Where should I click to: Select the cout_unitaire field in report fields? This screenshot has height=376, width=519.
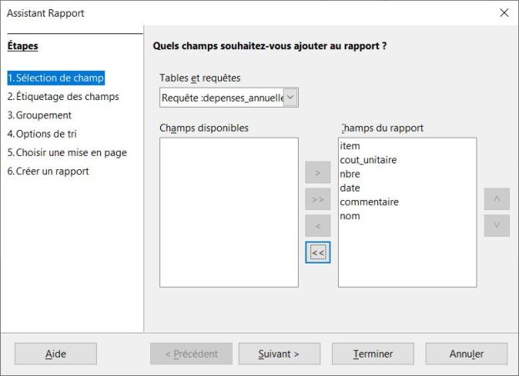coord(369,160)
